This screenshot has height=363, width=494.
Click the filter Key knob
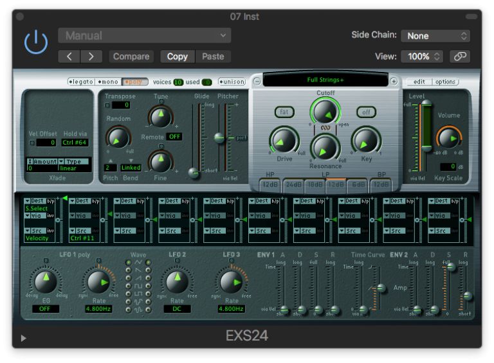[x=366, y=141]
